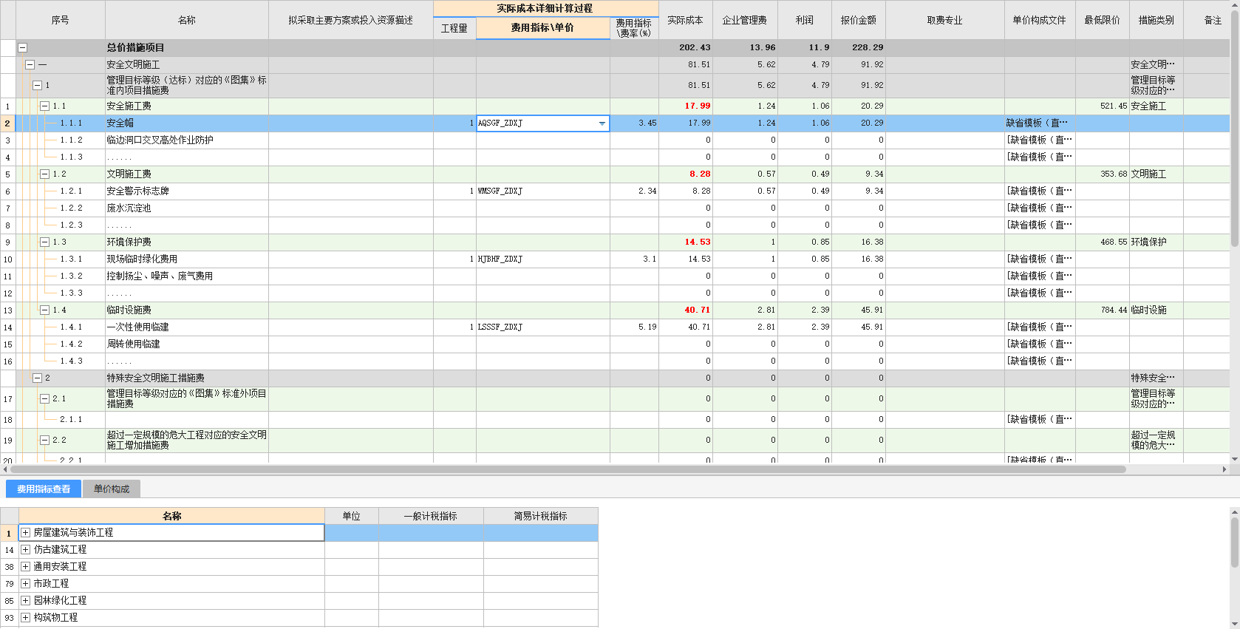Viewport: 1240px width, 629px height.
Task: Expand 仿古建筑工程 in indicator list
Action: [25, 549]
